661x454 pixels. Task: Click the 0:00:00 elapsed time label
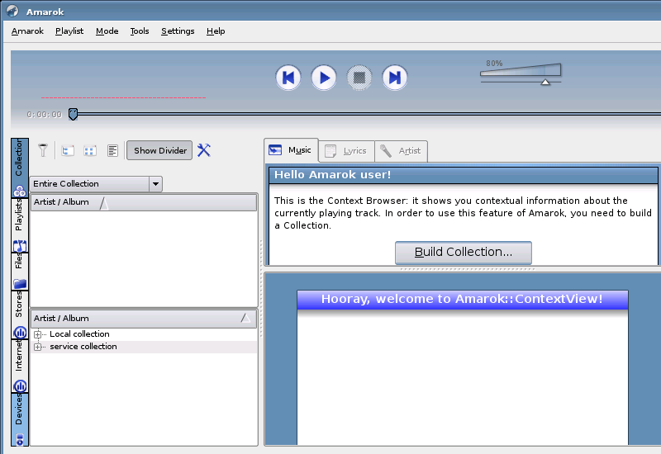(45, 114)
